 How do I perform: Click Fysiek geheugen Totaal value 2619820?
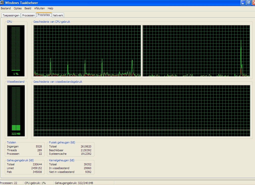86,146
